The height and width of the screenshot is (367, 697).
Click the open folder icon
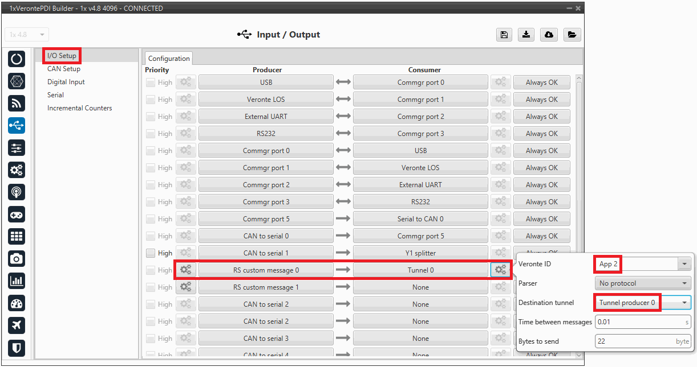coord(572,35)
